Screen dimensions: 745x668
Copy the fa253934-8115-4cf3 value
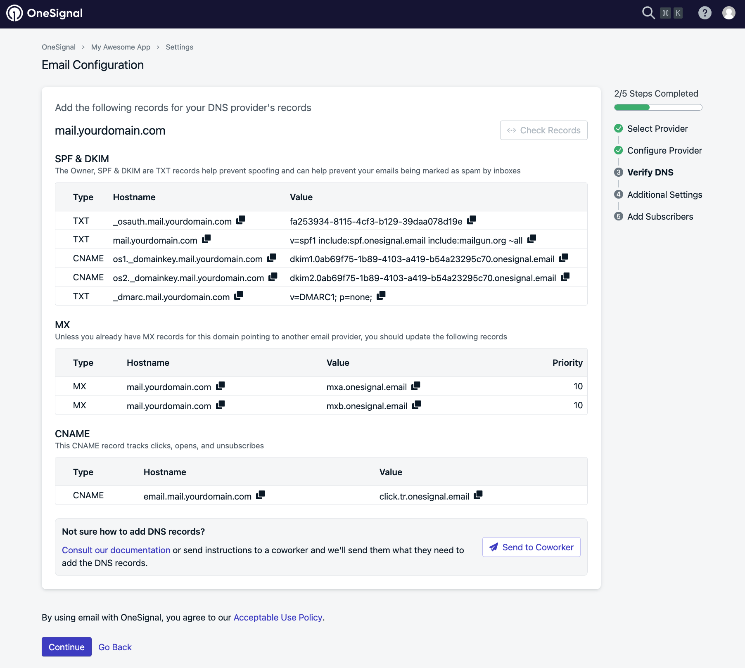click(x=471, y=220)
